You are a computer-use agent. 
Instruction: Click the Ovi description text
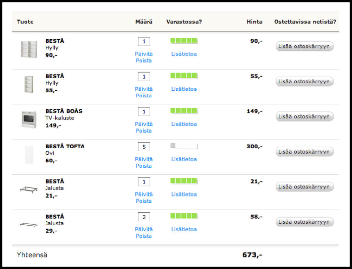(x=50, y=153)
